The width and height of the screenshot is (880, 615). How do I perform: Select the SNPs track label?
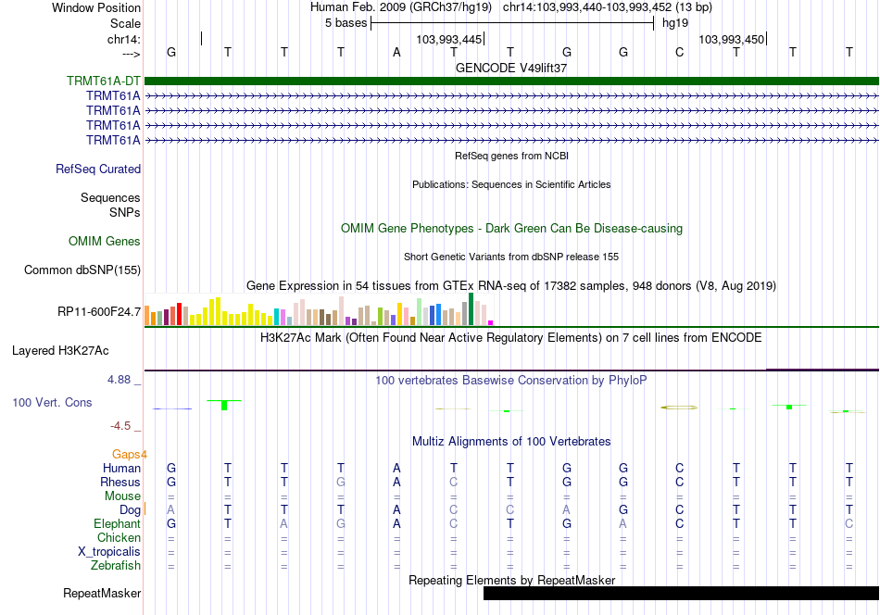click(125, 212)
